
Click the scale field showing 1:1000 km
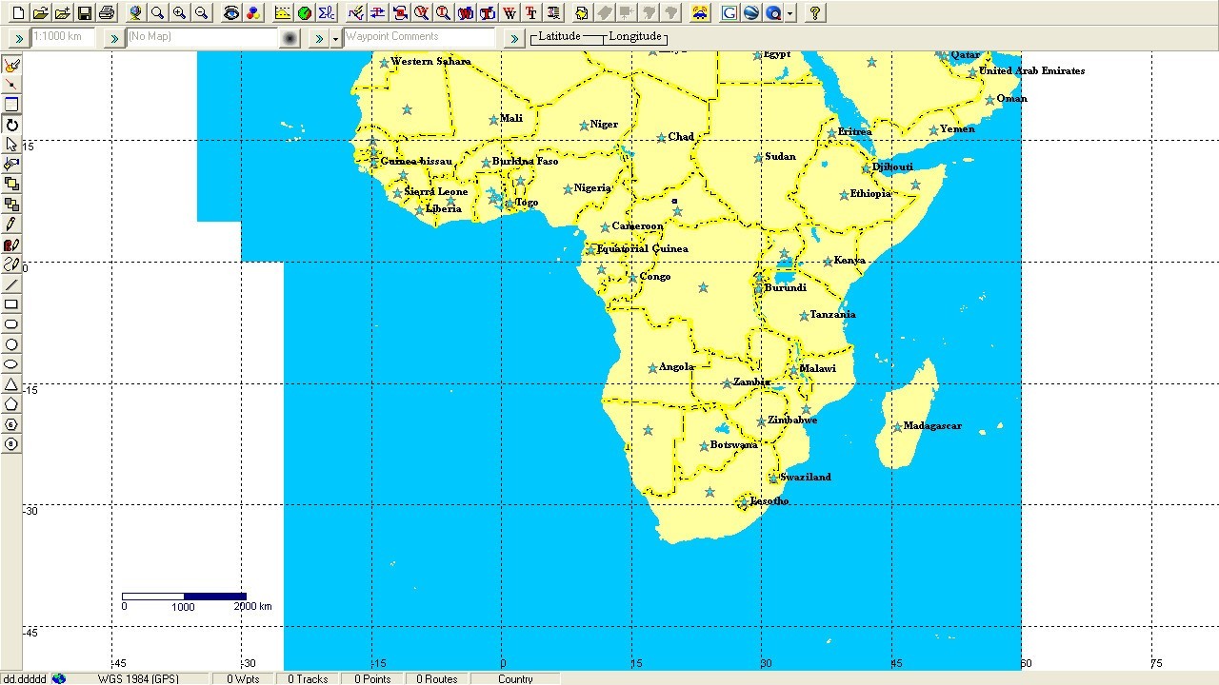tap(63, 37)
